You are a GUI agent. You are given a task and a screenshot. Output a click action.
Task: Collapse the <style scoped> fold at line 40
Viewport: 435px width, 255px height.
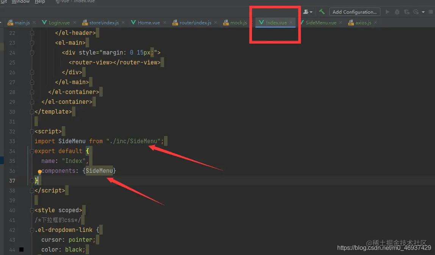pos(32,210)
